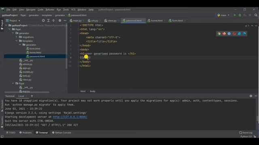Click the Python 3.8 interpreter status entry

(246, 137)
